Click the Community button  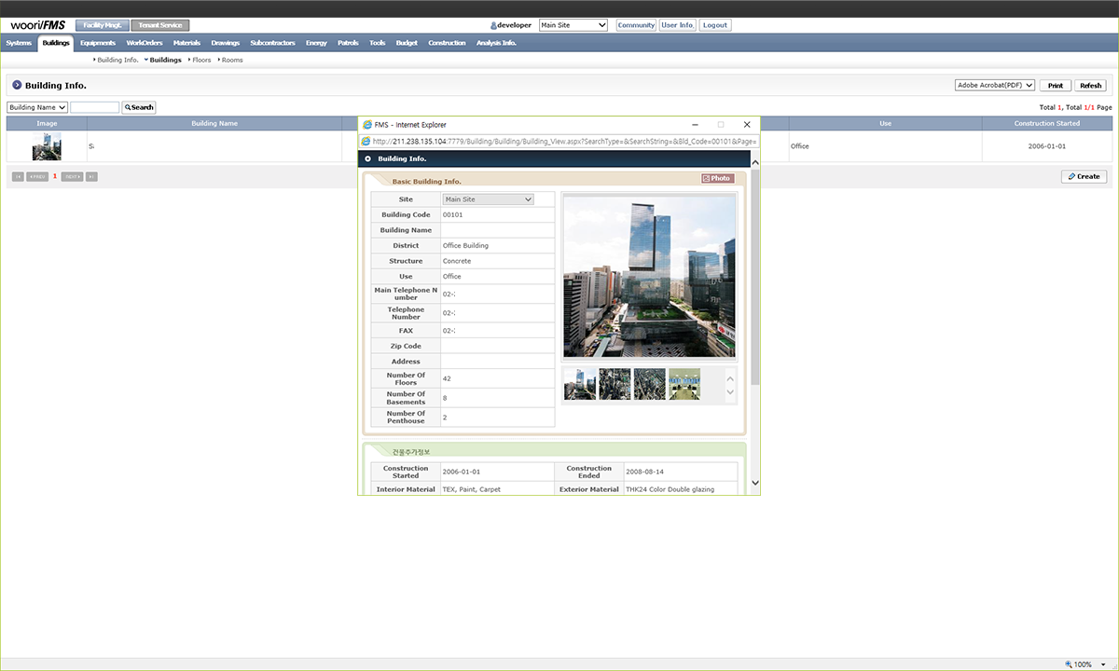coord(636,25)
